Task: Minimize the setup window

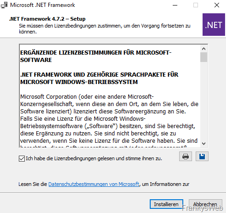Action: tap(175, 5)
